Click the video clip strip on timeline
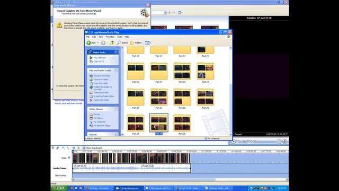 point(131,158)
